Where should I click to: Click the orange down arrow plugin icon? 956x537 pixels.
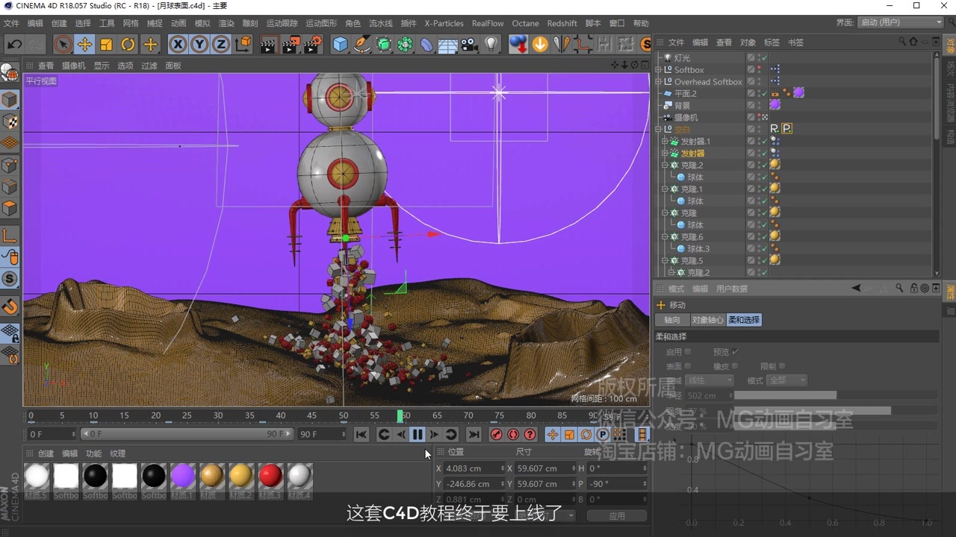pos(539,45)
